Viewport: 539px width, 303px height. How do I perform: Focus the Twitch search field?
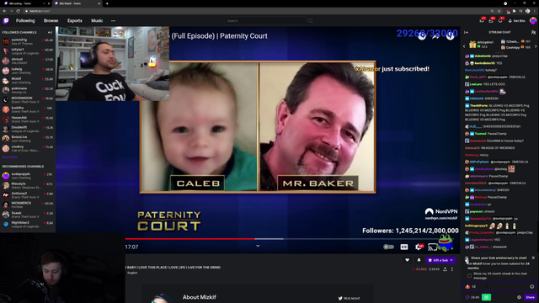pos(265,20)
